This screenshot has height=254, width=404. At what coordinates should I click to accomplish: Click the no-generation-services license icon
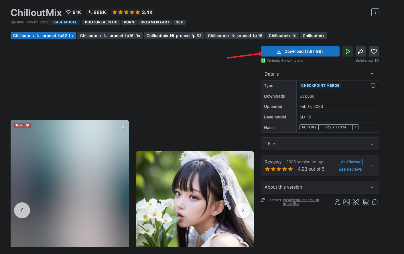coord(356,202)
